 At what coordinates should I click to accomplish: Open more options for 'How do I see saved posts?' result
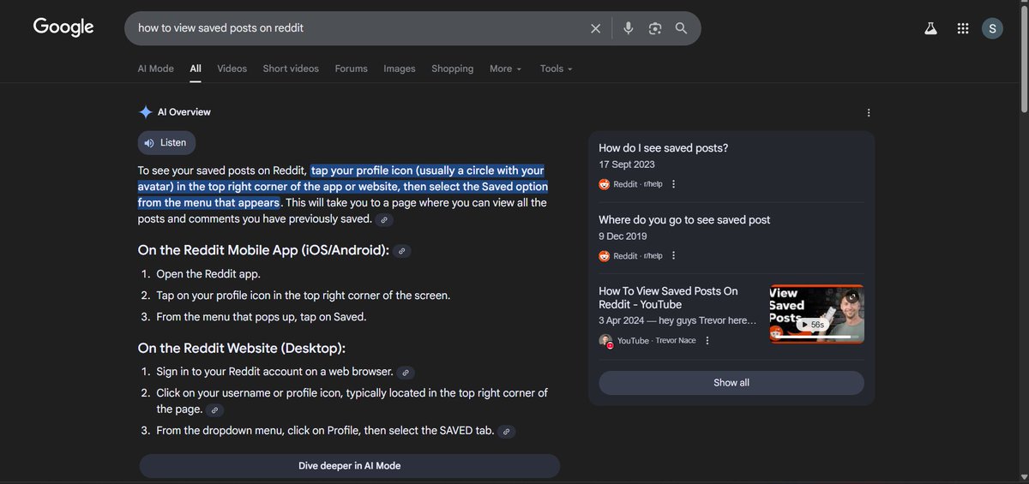pyautogui.click(x=674, y=184)
